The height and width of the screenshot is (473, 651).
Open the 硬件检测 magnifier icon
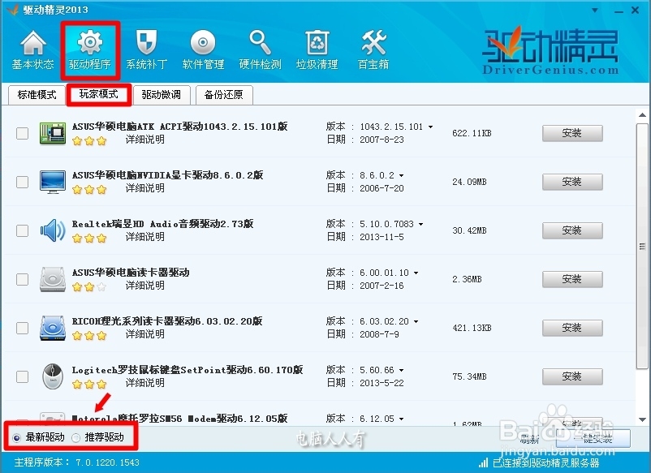[261, 50]
